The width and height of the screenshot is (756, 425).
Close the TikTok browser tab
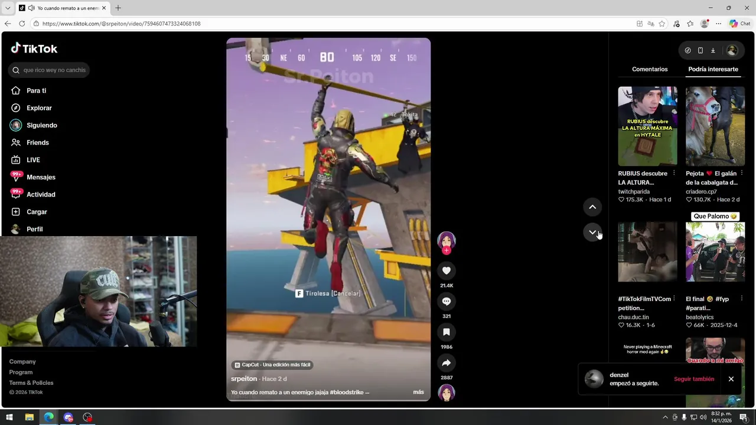click(104, 8)
